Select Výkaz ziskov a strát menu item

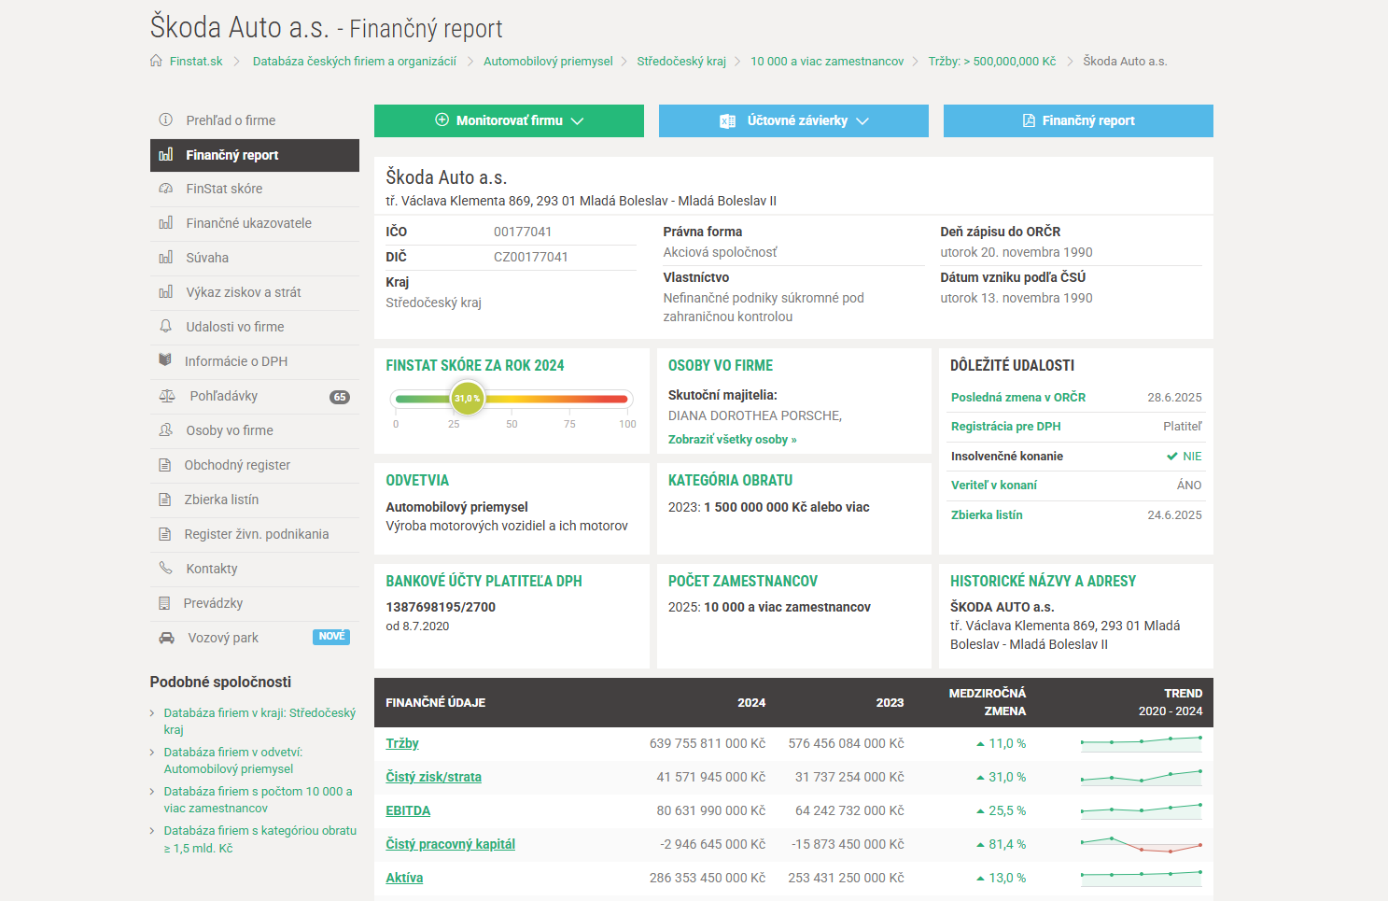click(243, 292)
